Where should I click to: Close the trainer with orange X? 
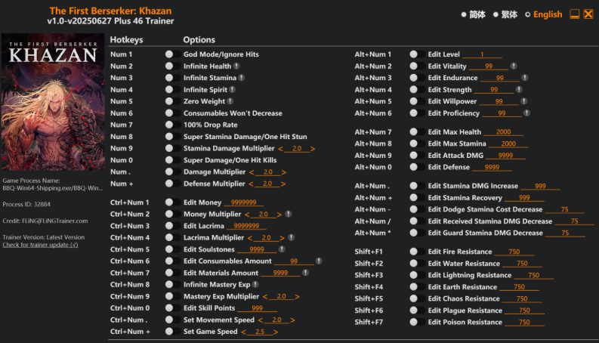click(x=588, y=14)
